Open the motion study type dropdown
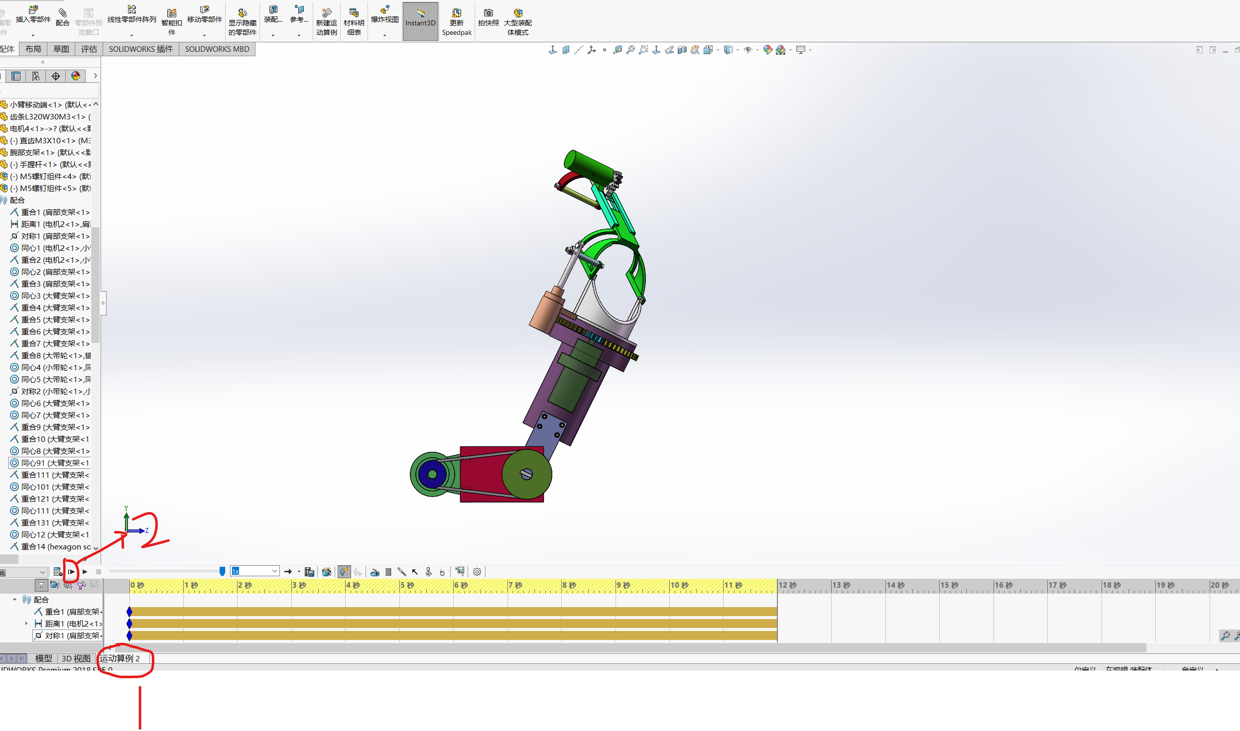The height and width of the screenshot is (731, 1240). 23,572
